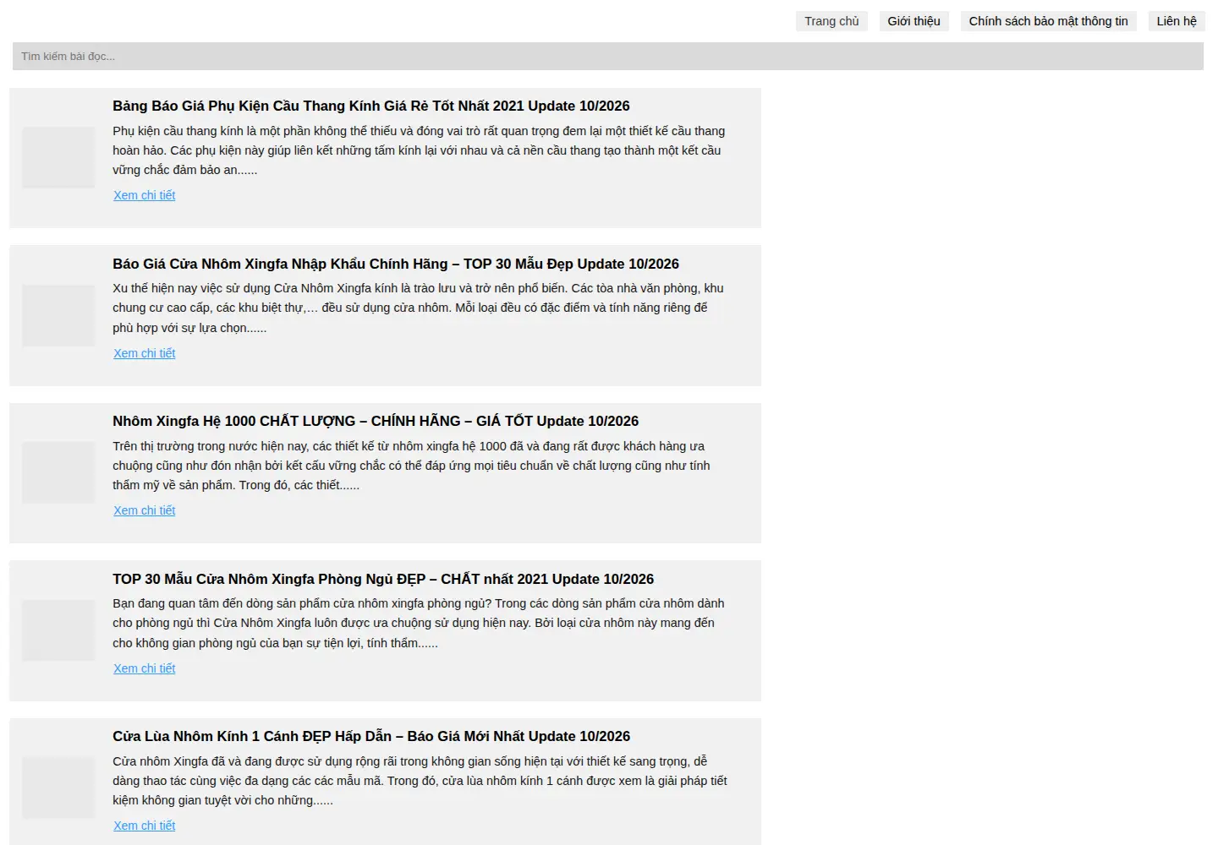
Task: Select thumbnail of Phụ Kiện Cầu Thang Kính article
Action: (x=58, y=157)
